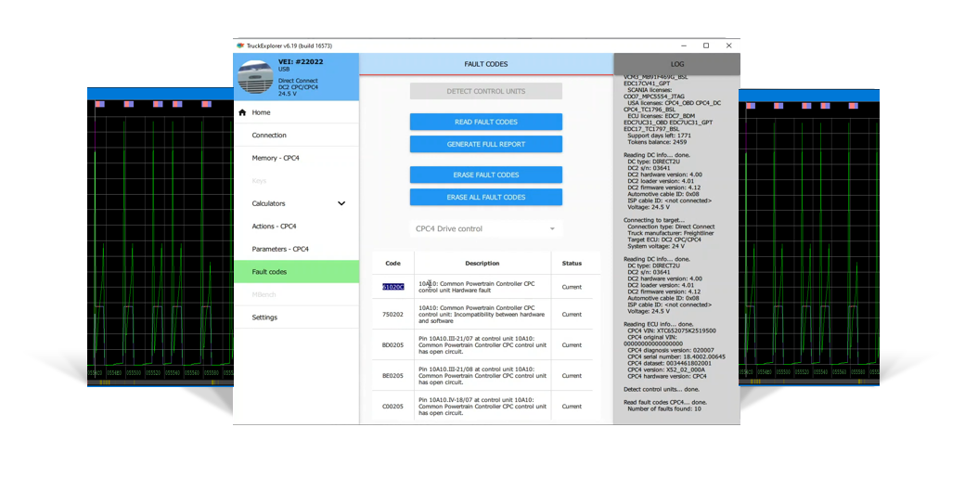The width and height of the screenshot is (965, 492).
Task: Open Parameters - CPC4 page
Action: tap(279, 249)
